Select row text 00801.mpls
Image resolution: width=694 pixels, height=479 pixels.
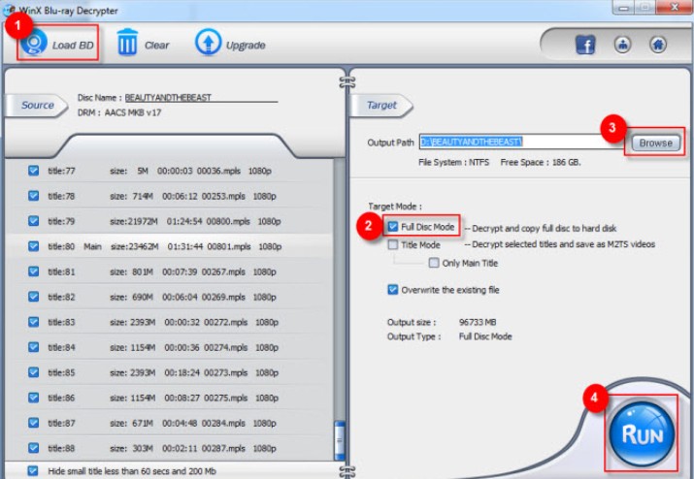228,246
